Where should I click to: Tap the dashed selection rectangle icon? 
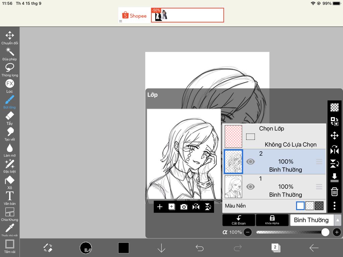251,137
